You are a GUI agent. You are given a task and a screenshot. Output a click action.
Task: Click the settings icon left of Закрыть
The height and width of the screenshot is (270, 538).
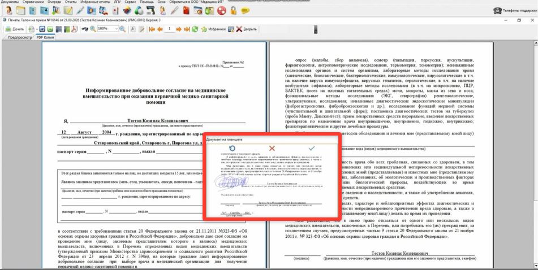click(x=231, y=29)
